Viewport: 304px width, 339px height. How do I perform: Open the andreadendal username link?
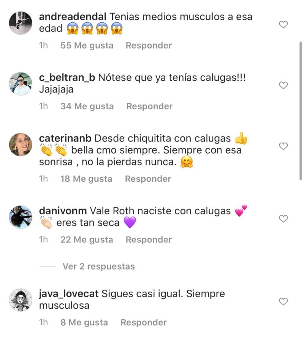point(73,17)
